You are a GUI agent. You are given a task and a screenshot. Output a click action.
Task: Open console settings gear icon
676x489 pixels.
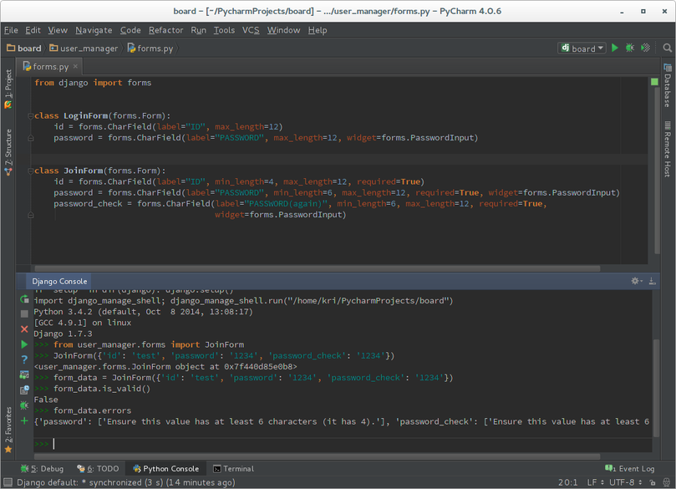click(x=637, y=281)
